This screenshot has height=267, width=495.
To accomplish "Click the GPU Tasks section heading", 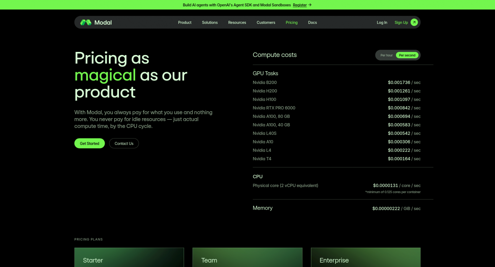I will point(265,73).
